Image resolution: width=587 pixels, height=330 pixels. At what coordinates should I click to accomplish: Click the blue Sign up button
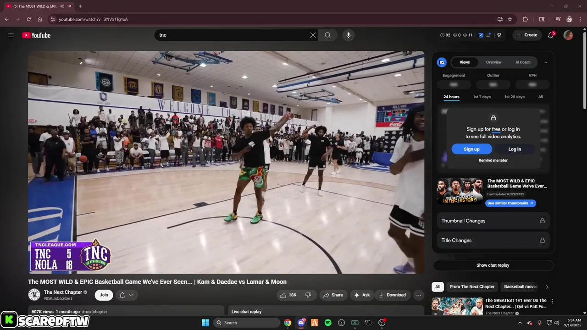(x=471, y=149)
